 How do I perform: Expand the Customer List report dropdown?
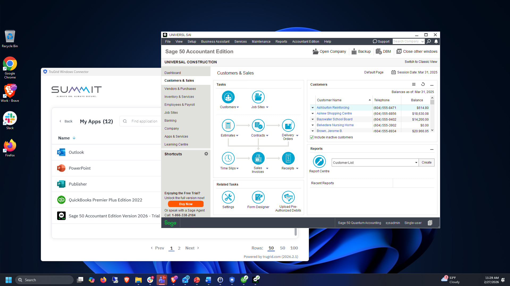pos(416,163)
